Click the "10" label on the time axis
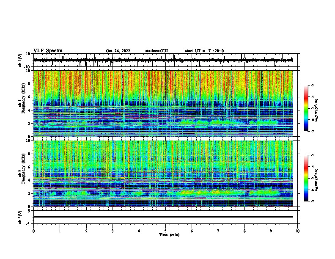 click(297, 231)
